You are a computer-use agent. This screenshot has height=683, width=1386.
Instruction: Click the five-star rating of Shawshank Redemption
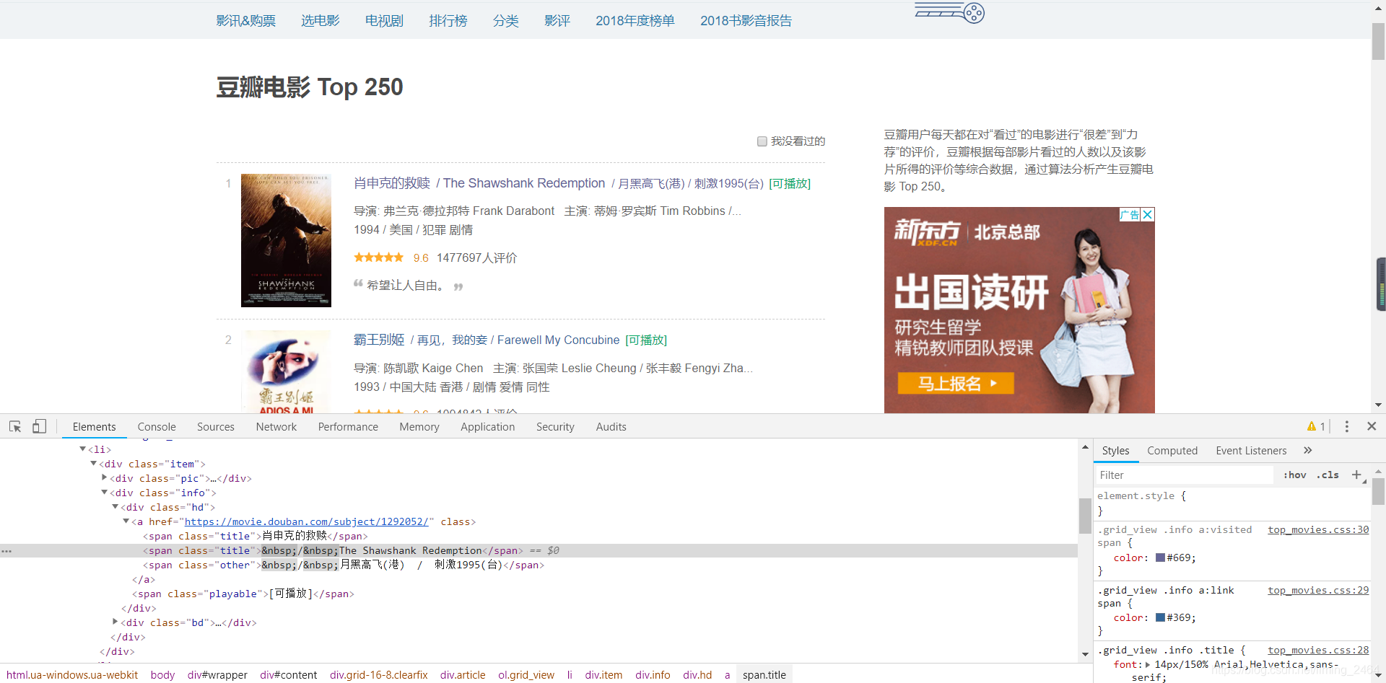[x=379, y=257]
